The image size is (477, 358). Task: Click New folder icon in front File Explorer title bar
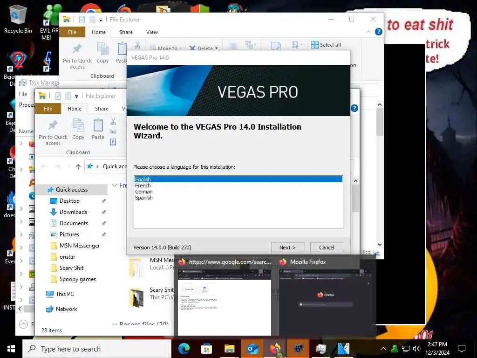click(68, 96)
